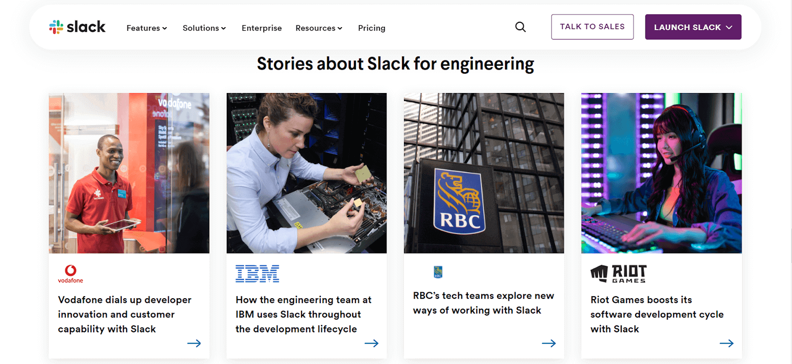Expand the Resources dropdown menu
The image size is (792, 364).
(319, 28)
